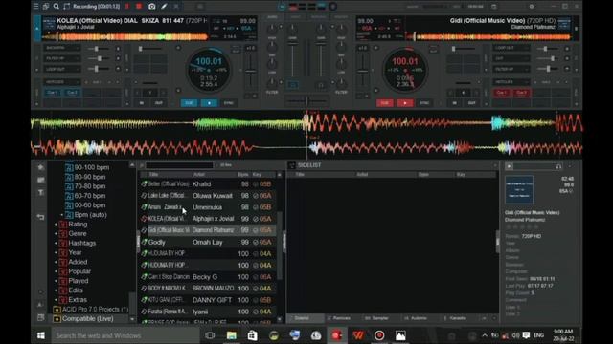Open settings gear icon at top right

tap(532, 7)
